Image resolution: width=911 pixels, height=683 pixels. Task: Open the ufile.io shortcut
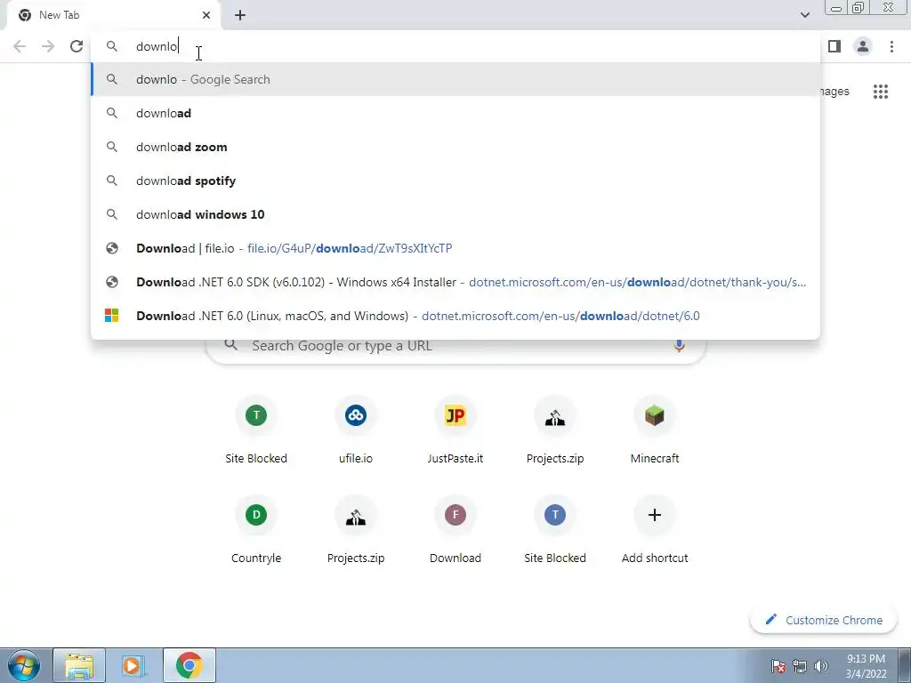pyautogui.click(x=356, y=431)
